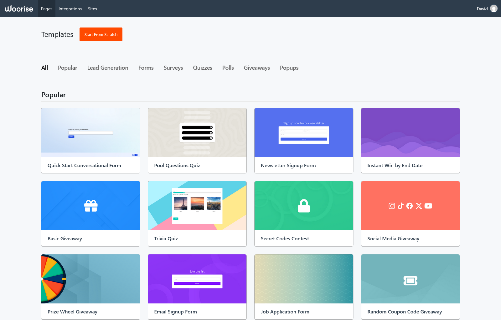Go to Sites in the top navigation

[92, 9]
